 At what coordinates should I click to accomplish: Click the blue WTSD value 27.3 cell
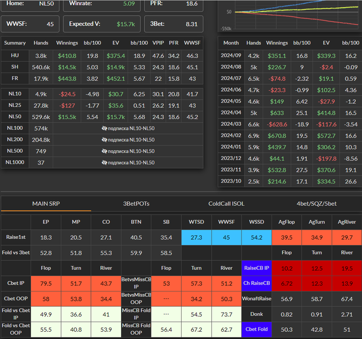(x=197, y=237)
